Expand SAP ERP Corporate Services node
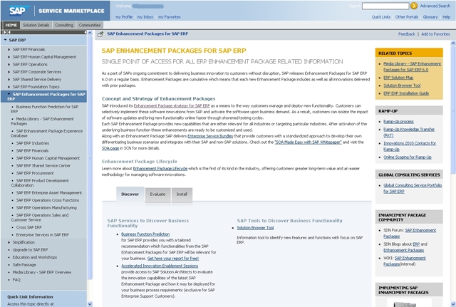 pos(9,72)
